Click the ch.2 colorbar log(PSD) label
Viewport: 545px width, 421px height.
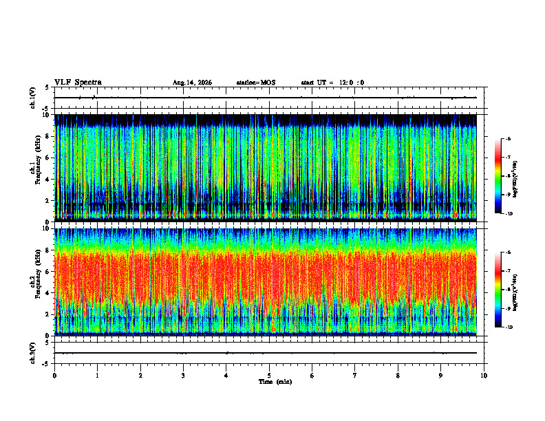tap(515, 292)
